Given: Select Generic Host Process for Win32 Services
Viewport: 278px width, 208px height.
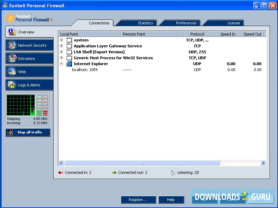Looking at the screenshot, I should tap(113, 58).
